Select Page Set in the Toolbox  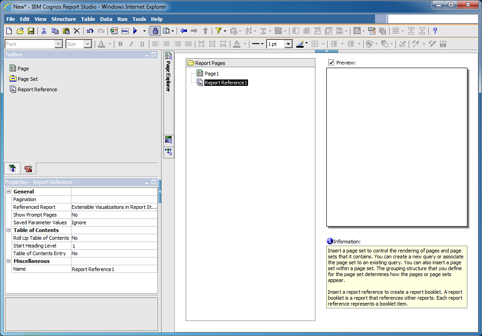click(24, 79)
